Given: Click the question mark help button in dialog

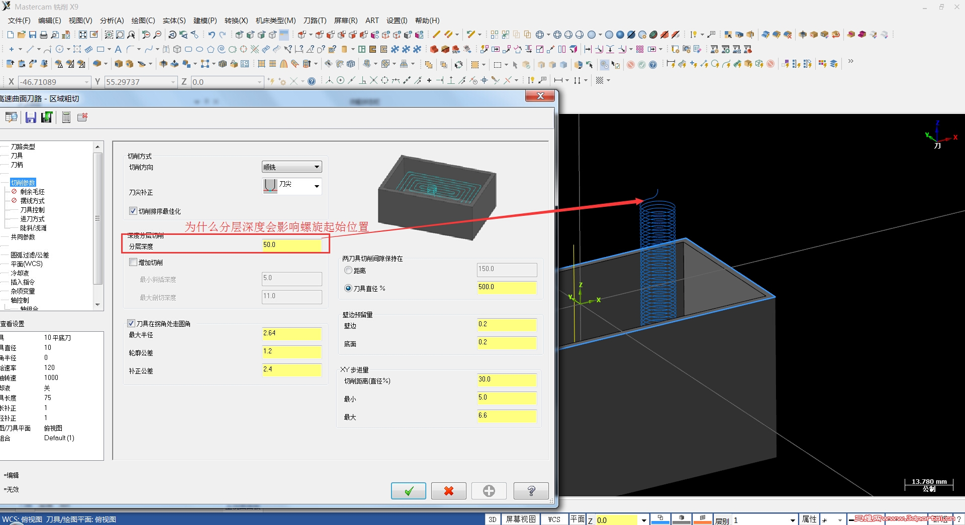Looking at the screenshot, I should pyautogui.click(x=531, y=491).
